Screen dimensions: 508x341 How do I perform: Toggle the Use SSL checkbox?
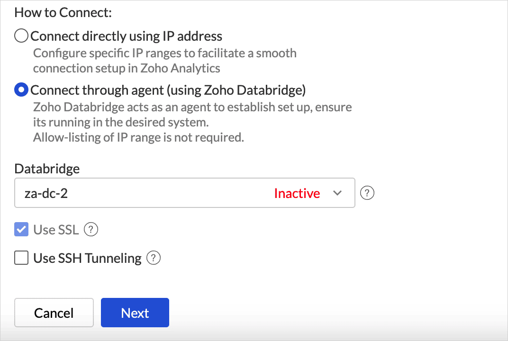pyautogui.click(x=21, y=230)
